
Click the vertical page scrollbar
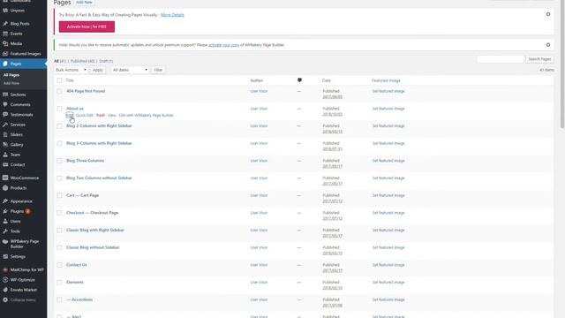(x=562, y=64)
